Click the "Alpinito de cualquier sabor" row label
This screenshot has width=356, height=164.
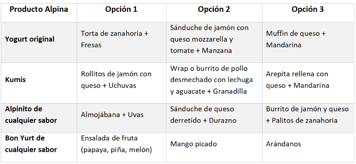pyautogui.click(x=31, y=115)
